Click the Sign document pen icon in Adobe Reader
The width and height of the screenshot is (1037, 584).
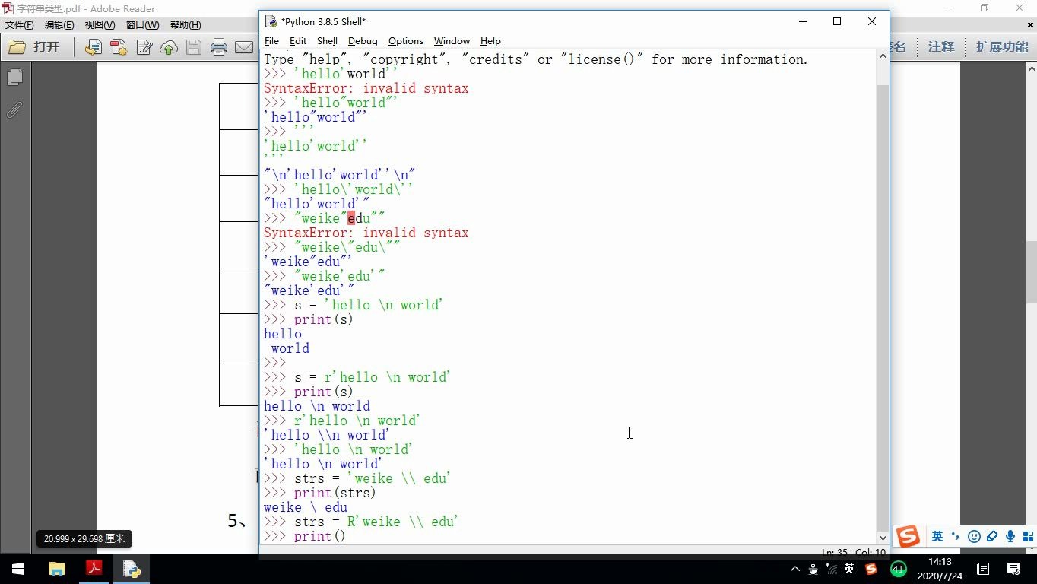coord(144,47)
